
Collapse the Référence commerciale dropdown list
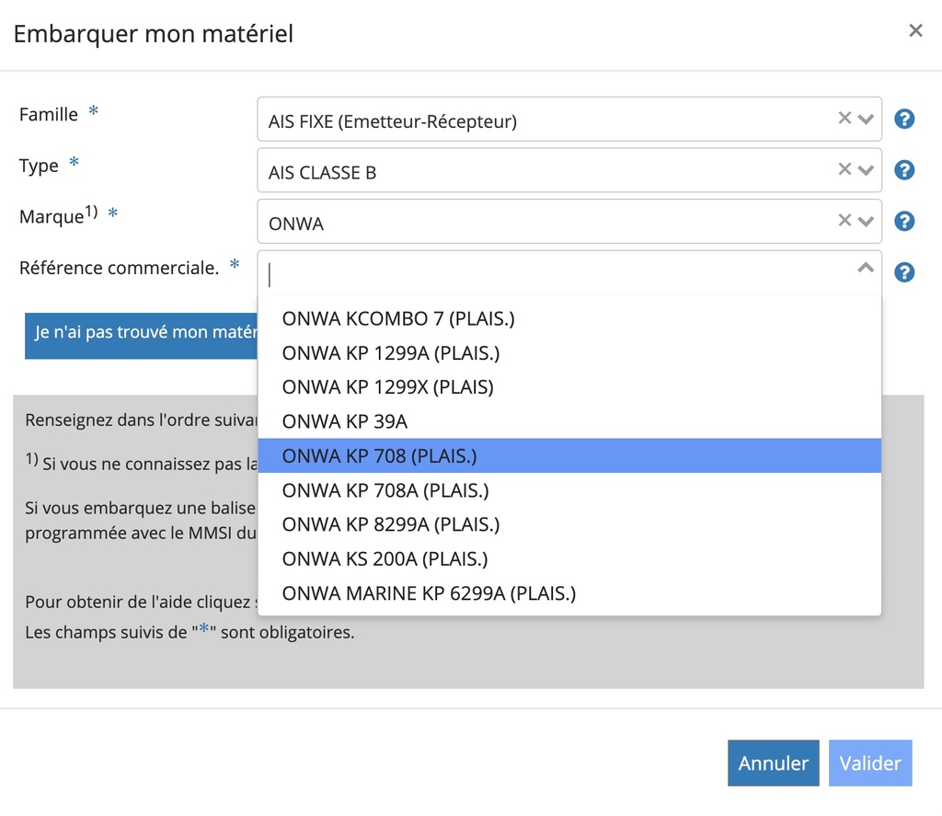[866, 268]
